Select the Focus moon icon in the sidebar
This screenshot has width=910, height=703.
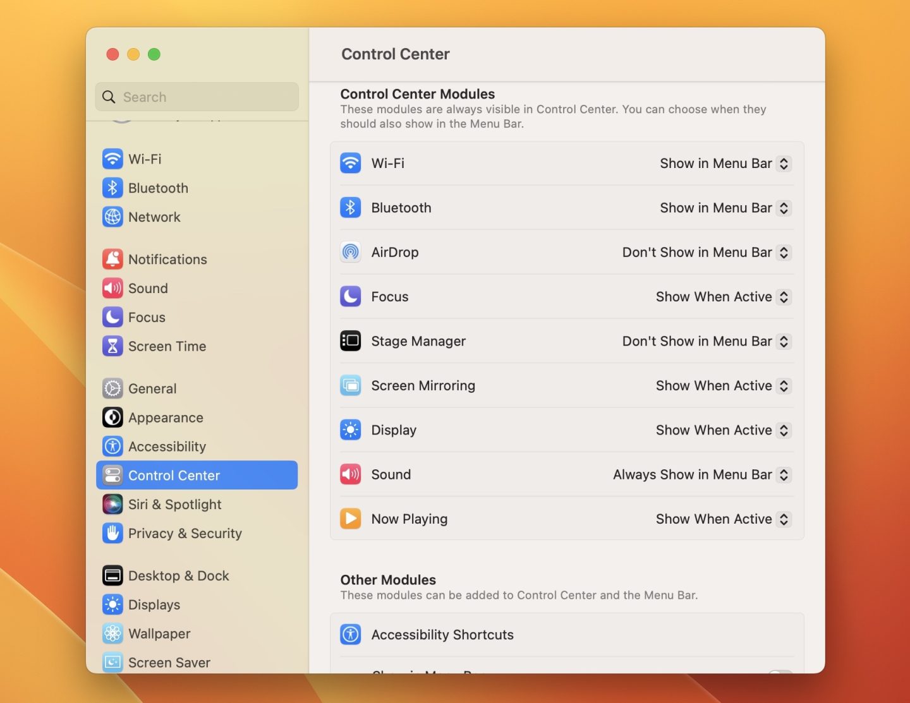[x=112, y=317]
